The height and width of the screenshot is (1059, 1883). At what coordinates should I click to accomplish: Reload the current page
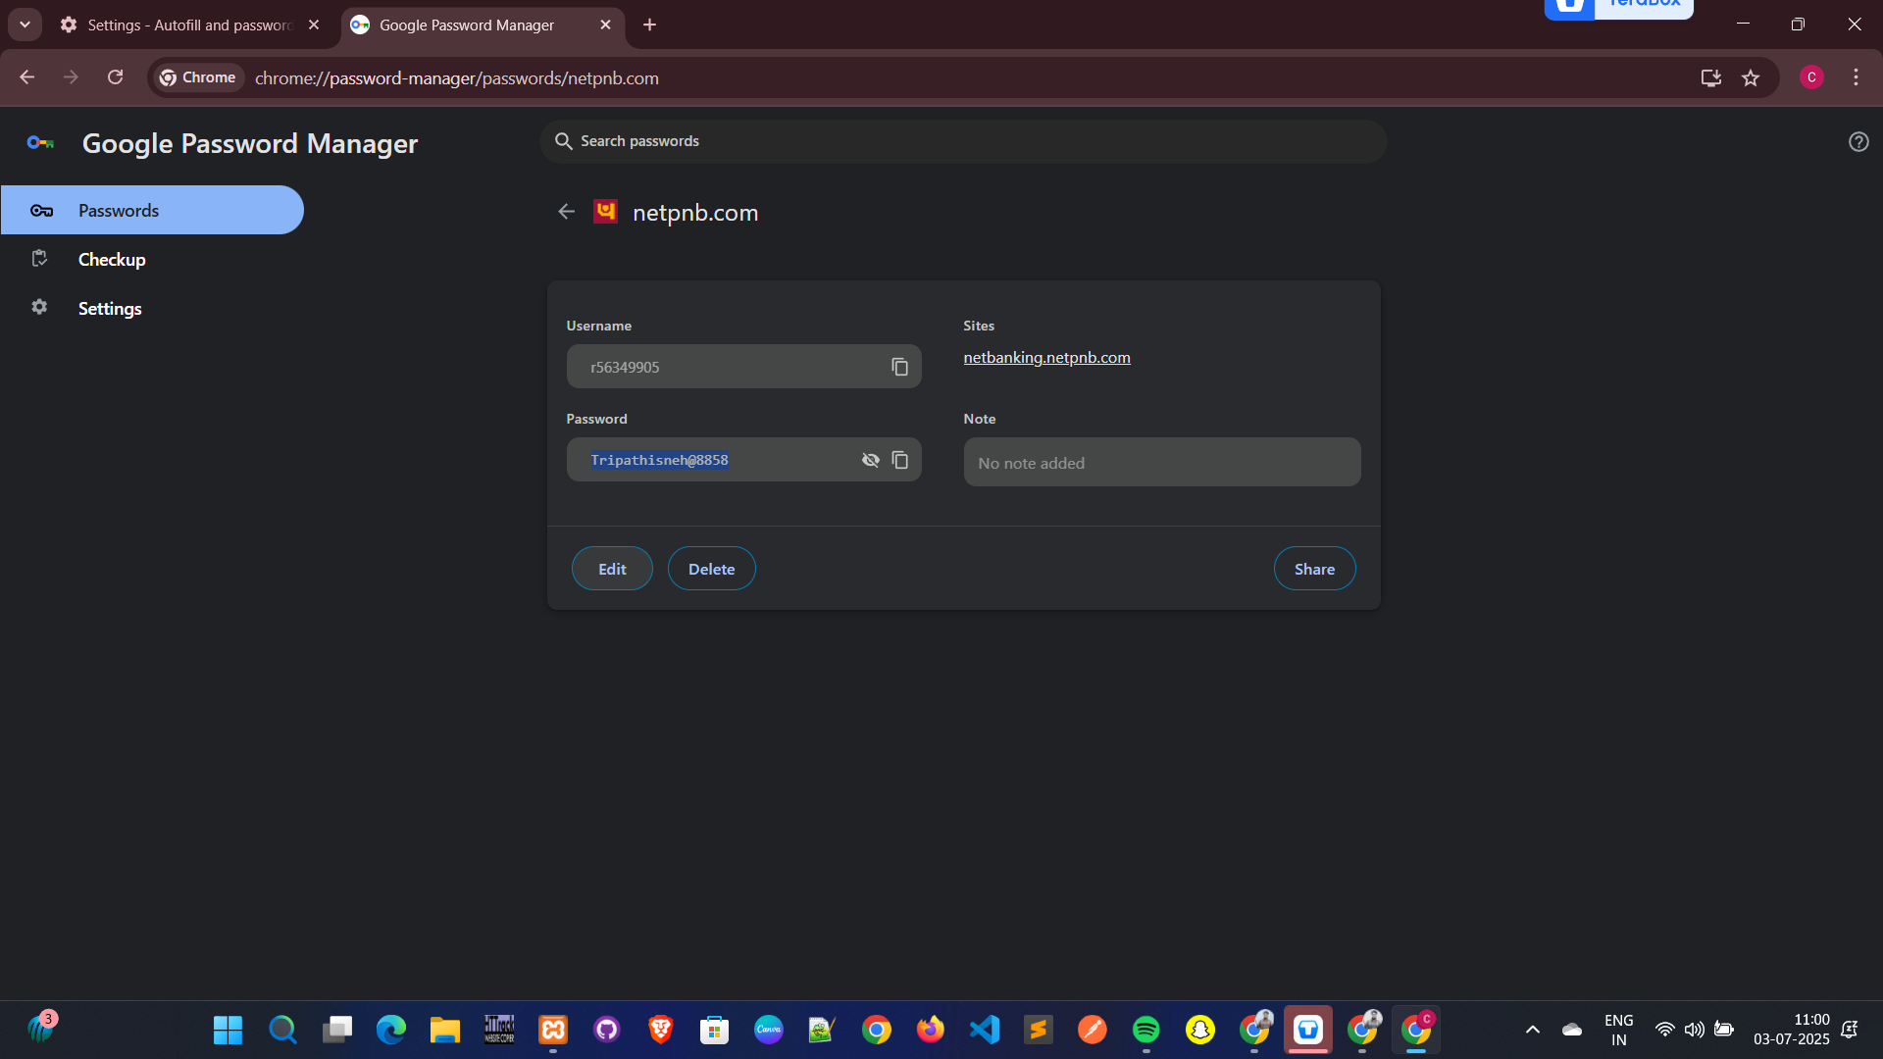point(116,77)
